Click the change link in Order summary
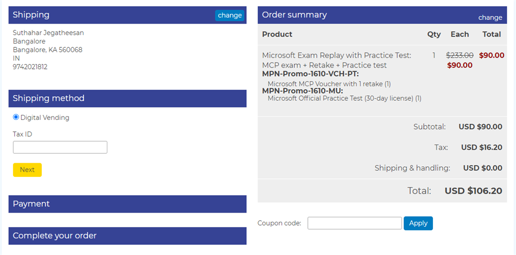Viewport: 516px width, 255px height. point(490,18)
